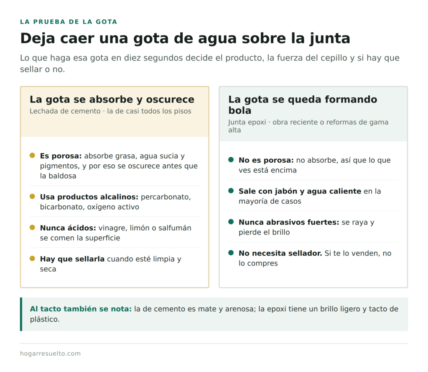Click the 'Sale con jabón y agua caliente' text
The image size is (428, 372).
300,191
